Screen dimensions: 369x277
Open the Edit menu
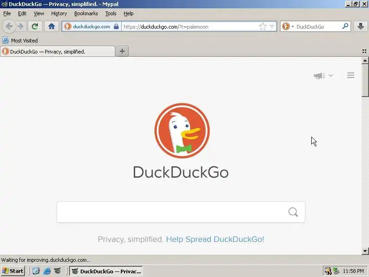(22, 13)
